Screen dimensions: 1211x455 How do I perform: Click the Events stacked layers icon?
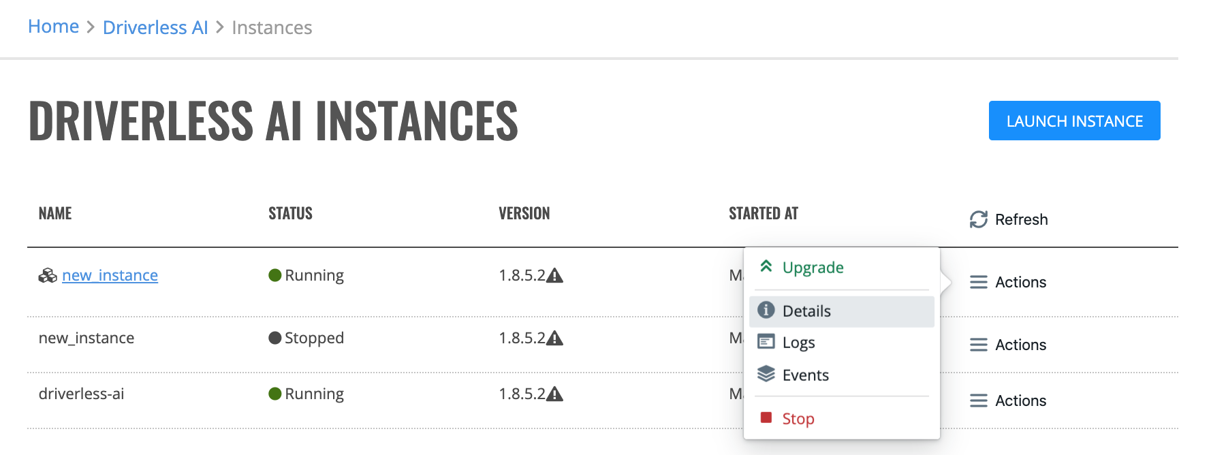[x=766, y=374]
